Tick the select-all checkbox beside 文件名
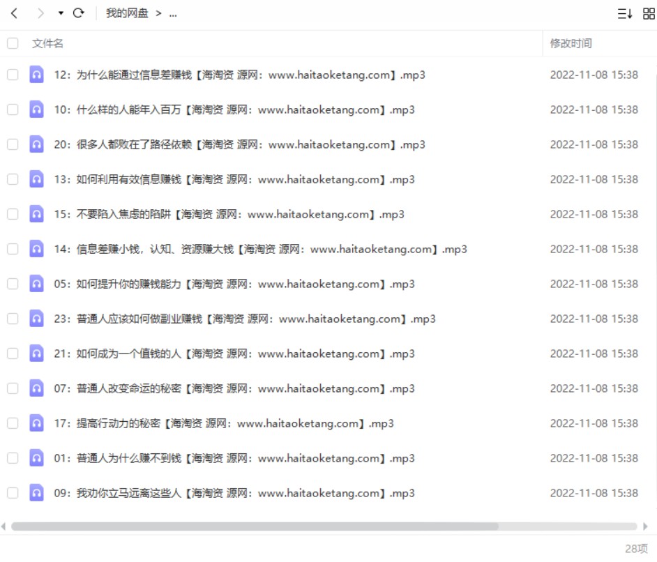This screenshot has height=562, width=657. (x=13, y=43)
